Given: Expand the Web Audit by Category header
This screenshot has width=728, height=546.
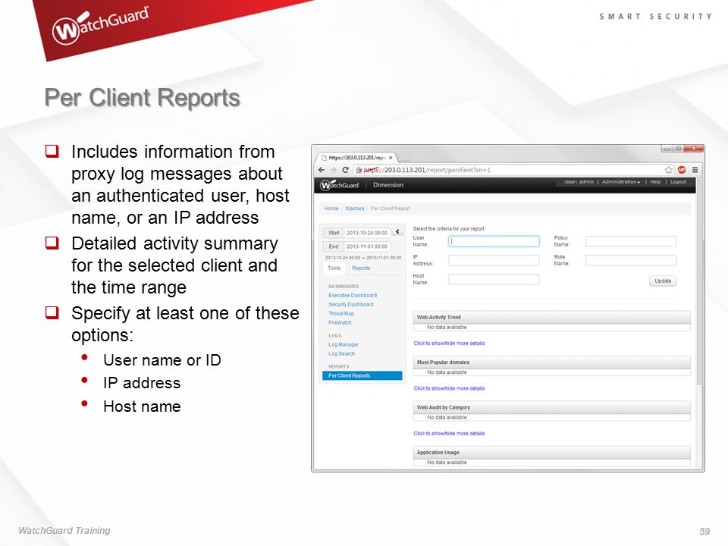Looking at the screenshot, I should click(551, 407).
